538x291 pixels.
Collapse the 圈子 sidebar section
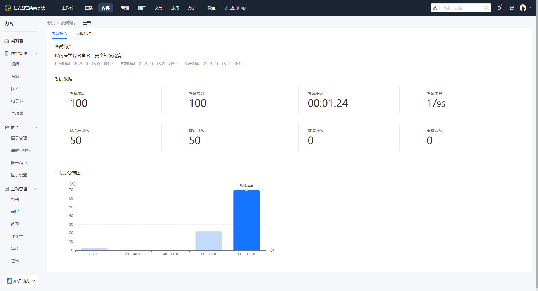(x=36, y=127)
